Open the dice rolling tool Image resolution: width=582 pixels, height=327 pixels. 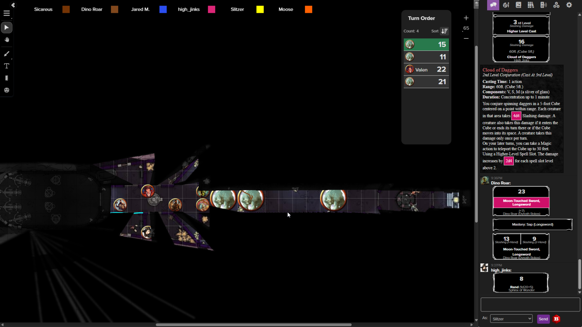coord(7,90)
